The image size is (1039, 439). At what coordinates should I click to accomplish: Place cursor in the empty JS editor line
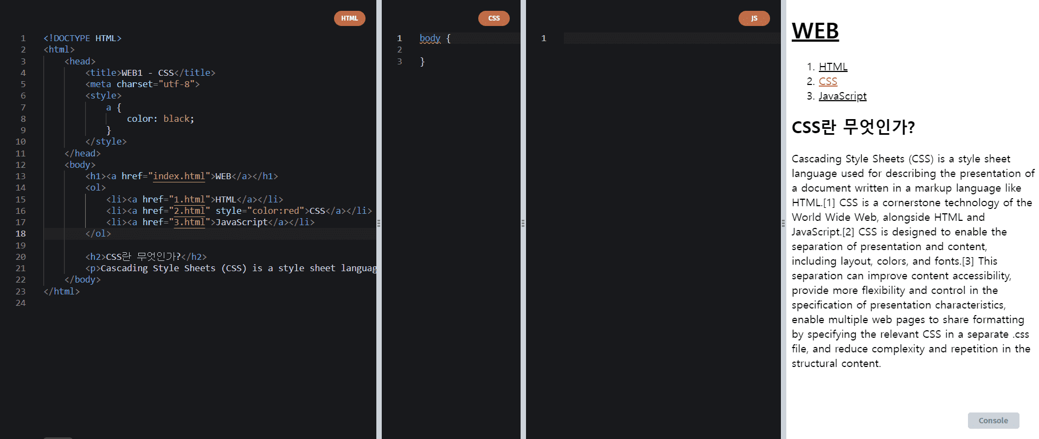pos(672,38)
